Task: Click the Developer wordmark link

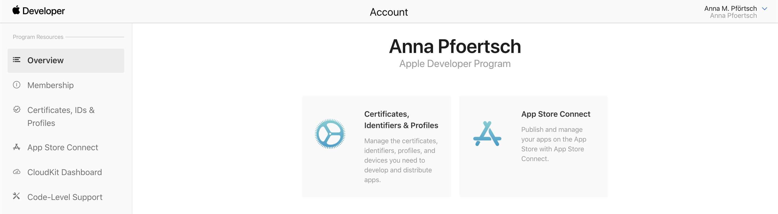Action: tap(43, 11)
